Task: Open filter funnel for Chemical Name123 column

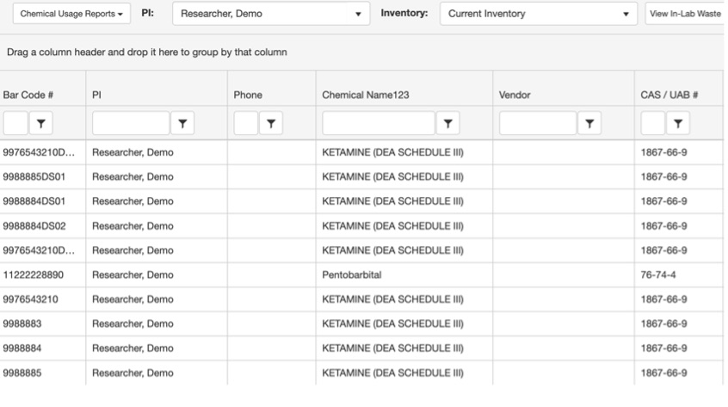Action: pos(449,123)
